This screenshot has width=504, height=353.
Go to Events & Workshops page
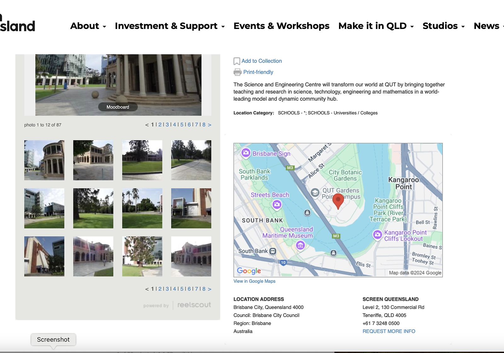tap(282, 26)
